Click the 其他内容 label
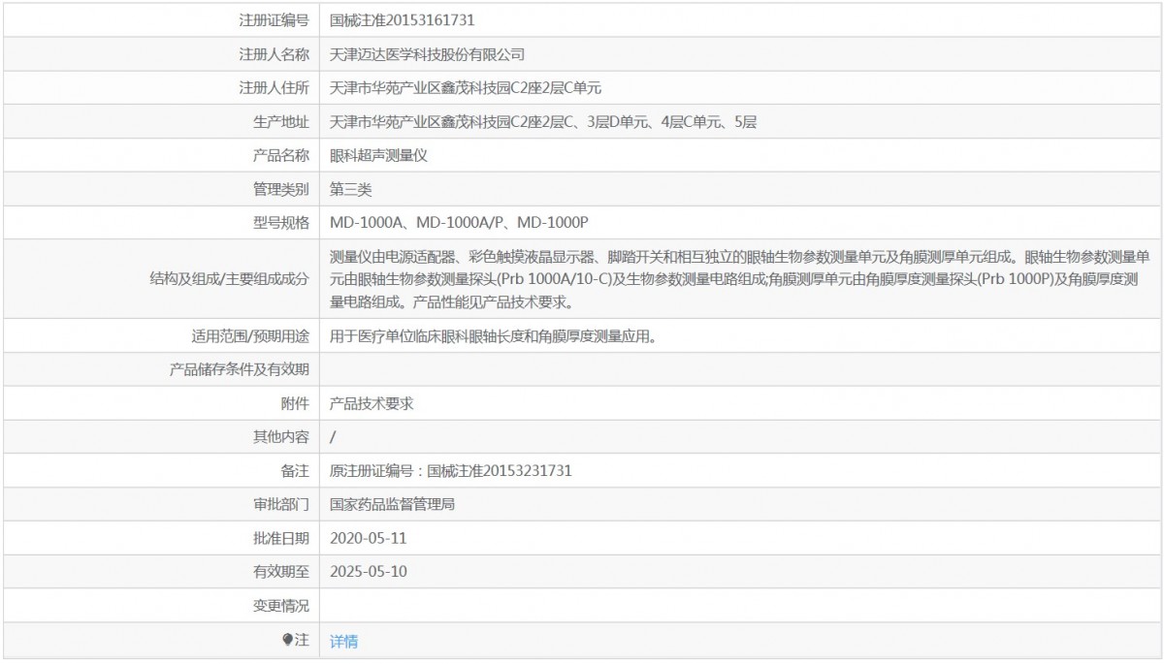This screenshot has width=1164, height=664. click(281, 437)
